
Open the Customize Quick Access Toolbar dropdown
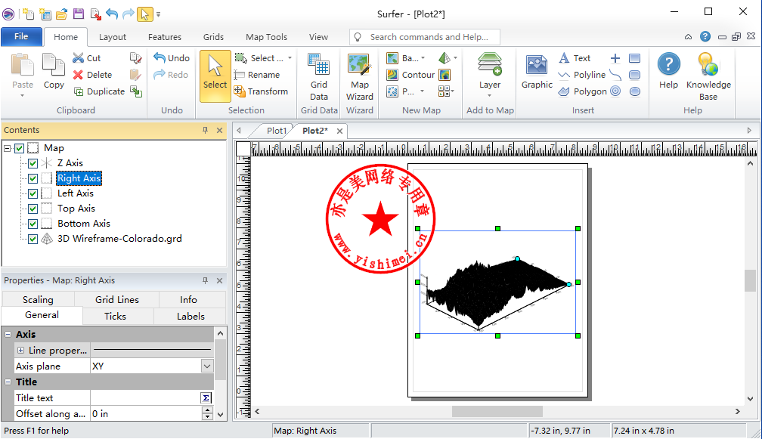159,14
